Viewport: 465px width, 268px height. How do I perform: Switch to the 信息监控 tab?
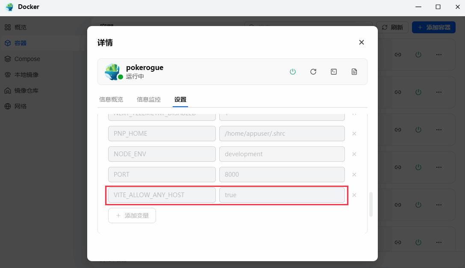149,99
